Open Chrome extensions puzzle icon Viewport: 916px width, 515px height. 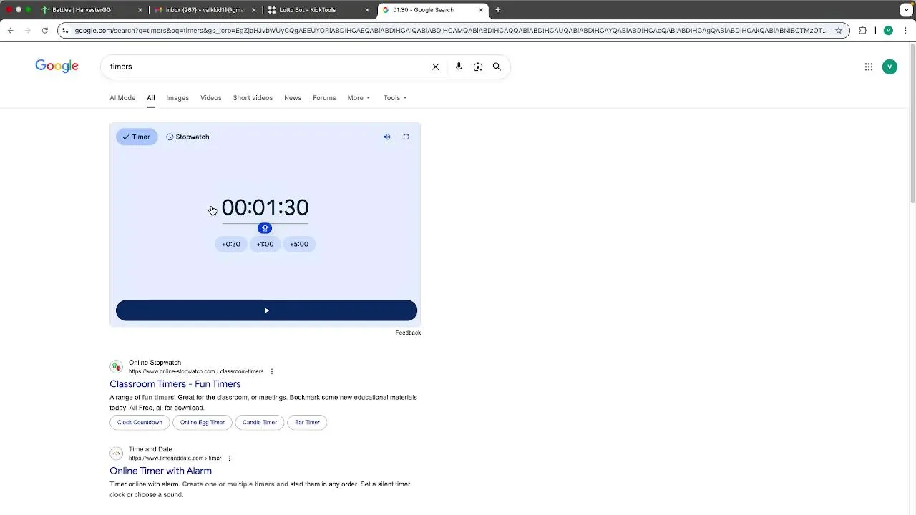click(x=862, y=30)
